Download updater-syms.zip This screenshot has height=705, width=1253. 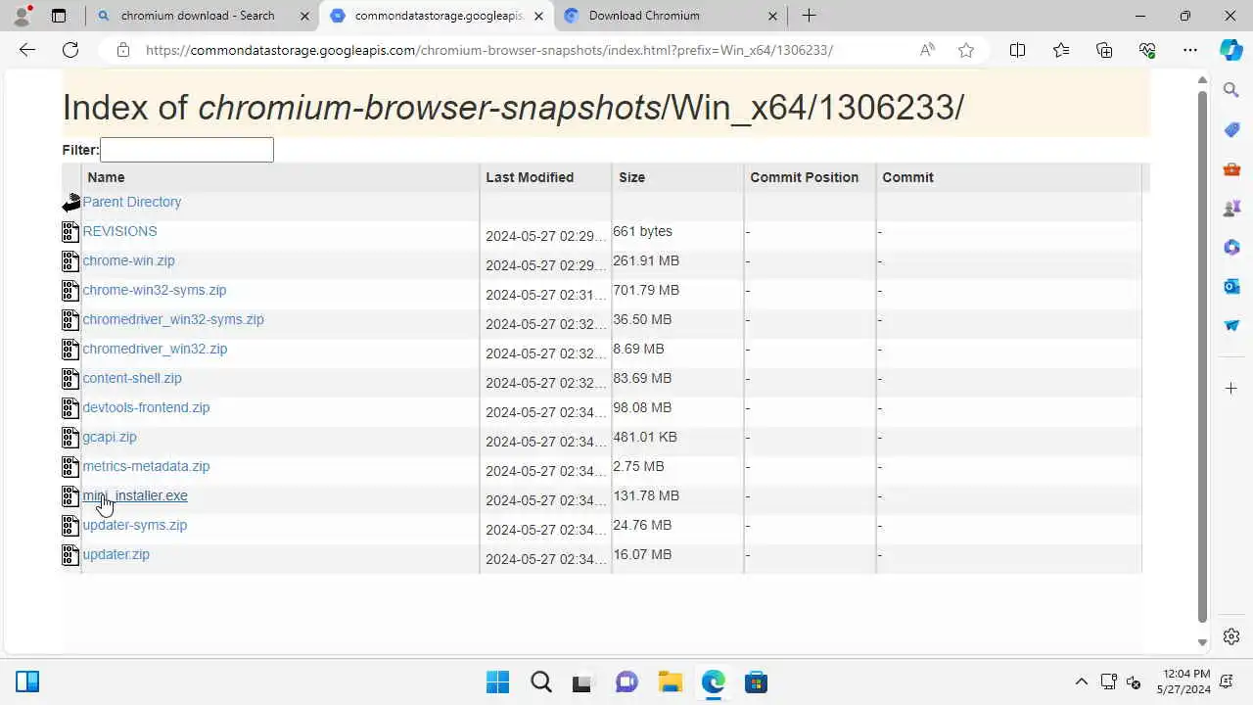click(x=134, y=525)
